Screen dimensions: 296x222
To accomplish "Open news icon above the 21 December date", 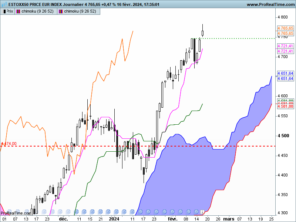I will coord(100,211).
